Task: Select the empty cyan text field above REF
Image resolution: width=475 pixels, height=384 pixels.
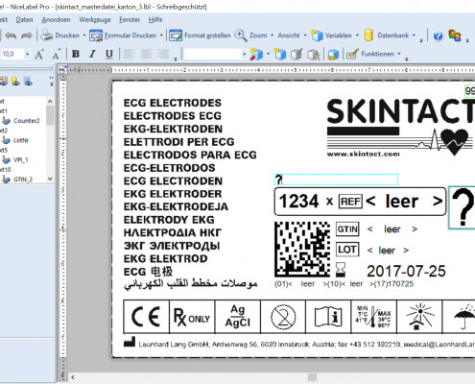Action: coord(336,180)
